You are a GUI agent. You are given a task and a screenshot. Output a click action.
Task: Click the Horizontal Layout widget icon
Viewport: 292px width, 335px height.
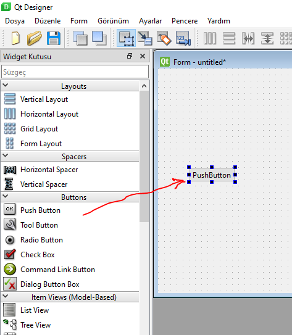click(x=10, y=114)
